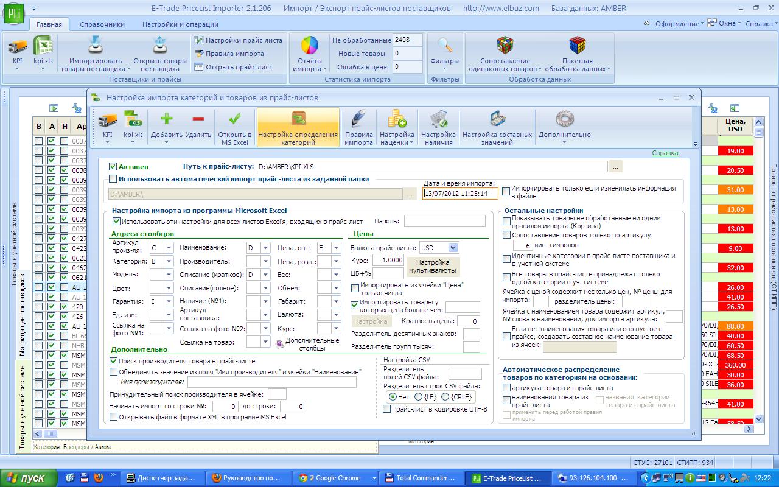Check Импортировать только если изменилась информация
The width and height of the screenshot is (779, 487).
click(x=506, y=192)
